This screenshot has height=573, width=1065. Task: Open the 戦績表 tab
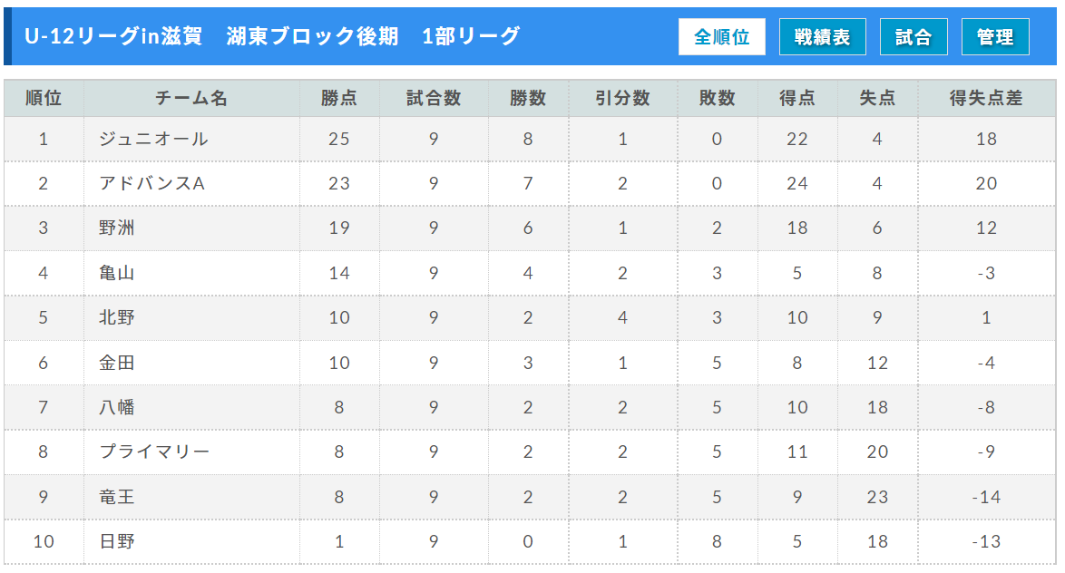click(x=822, y=36)
